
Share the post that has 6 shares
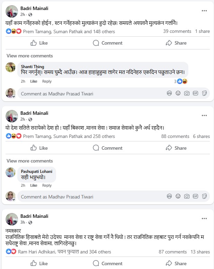176,148
